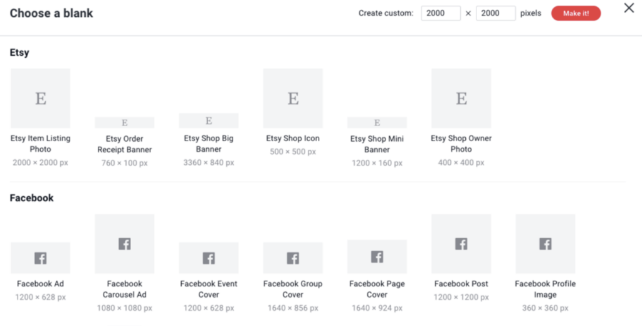The width and height of the screenshot is (642, 326).
Task: Select the Etsy Item Listing Photo thumbnail
Action: pos(40,98)
